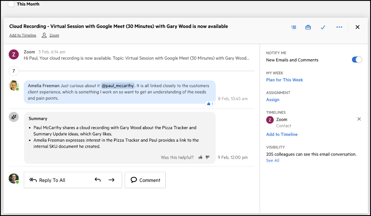Open the Zoom timeline contact

click(x=281, y=119)
